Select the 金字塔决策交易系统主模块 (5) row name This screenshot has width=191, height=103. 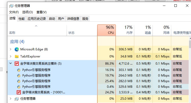[x=41, y=64]
